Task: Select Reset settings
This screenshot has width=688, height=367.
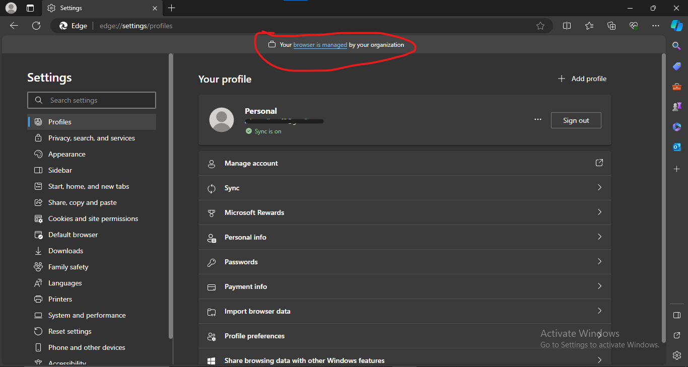Action: click(x=92, y=331)
